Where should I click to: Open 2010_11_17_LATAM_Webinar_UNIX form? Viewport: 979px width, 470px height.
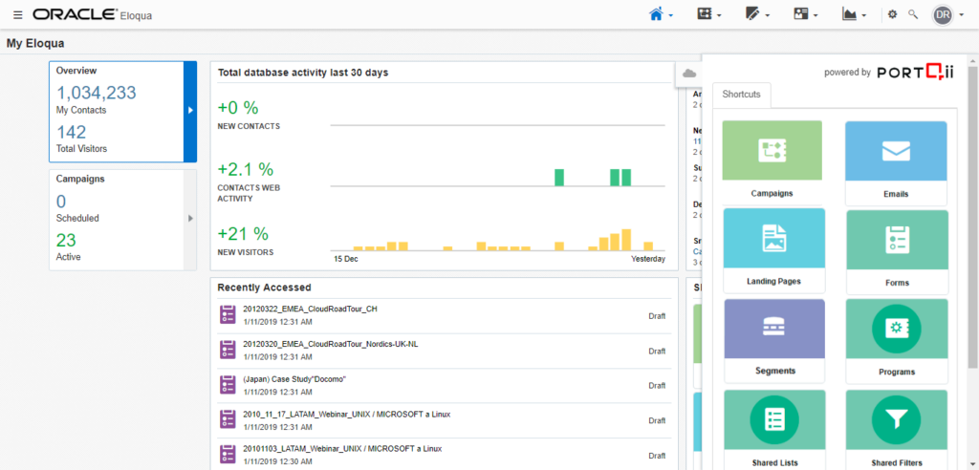pyautogui.click(x=346, y=414)
